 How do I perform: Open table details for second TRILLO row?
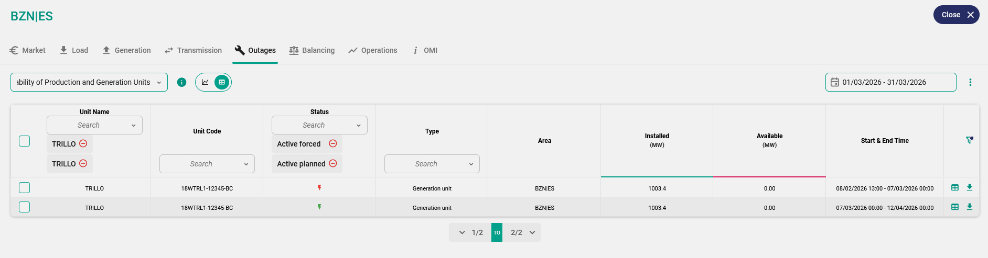955,207
